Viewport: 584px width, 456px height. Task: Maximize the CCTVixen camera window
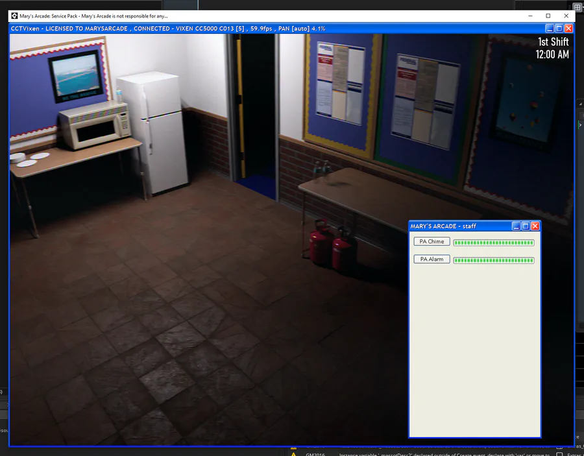(x=559, y=29)
